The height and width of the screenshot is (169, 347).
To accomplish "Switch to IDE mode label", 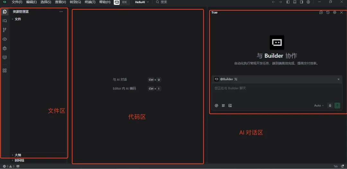I will (x=125, y=2).
